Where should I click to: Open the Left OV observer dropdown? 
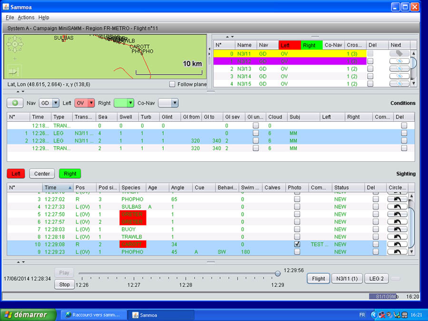tap(85, 103)
